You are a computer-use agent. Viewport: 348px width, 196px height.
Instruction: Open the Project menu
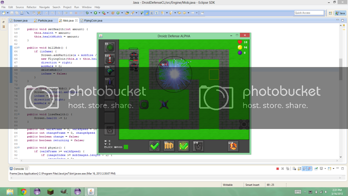pyautogui.click(x=67, y=7)
